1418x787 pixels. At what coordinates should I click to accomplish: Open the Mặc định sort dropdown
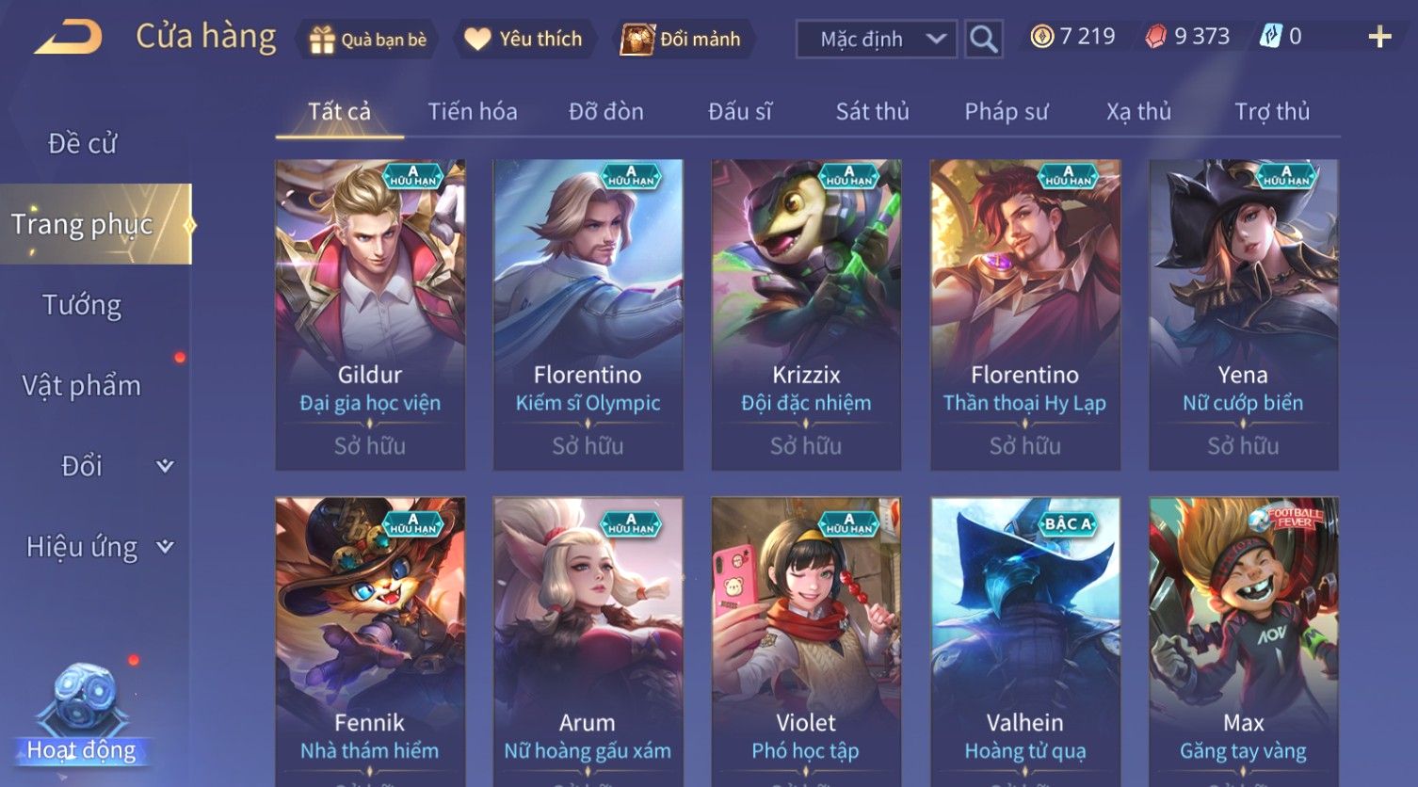(877, 40)
